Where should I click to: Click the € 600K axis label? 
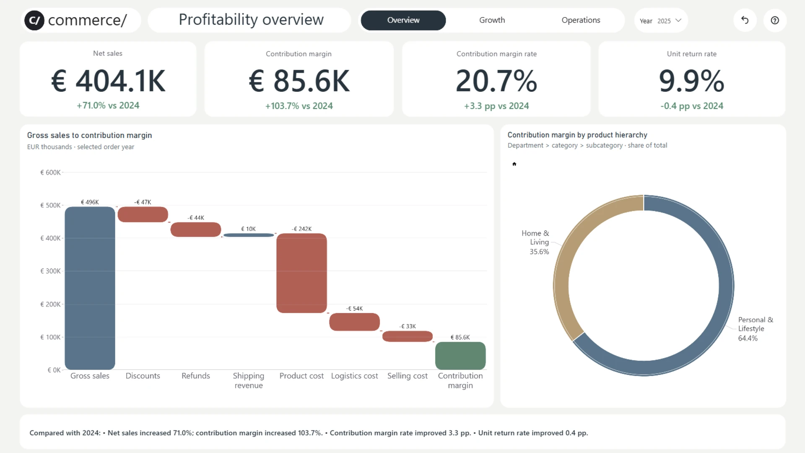(x=50, y=172)
